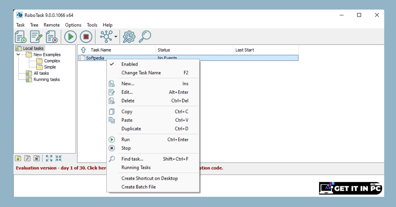Open the Remote menu
The image size is (396, 207).
tap(52, 25)
